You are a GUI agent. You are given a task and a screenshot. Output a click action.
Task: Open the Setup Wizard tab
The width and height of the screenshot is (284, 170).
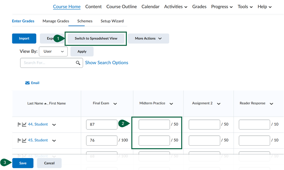tap(112, 21)
